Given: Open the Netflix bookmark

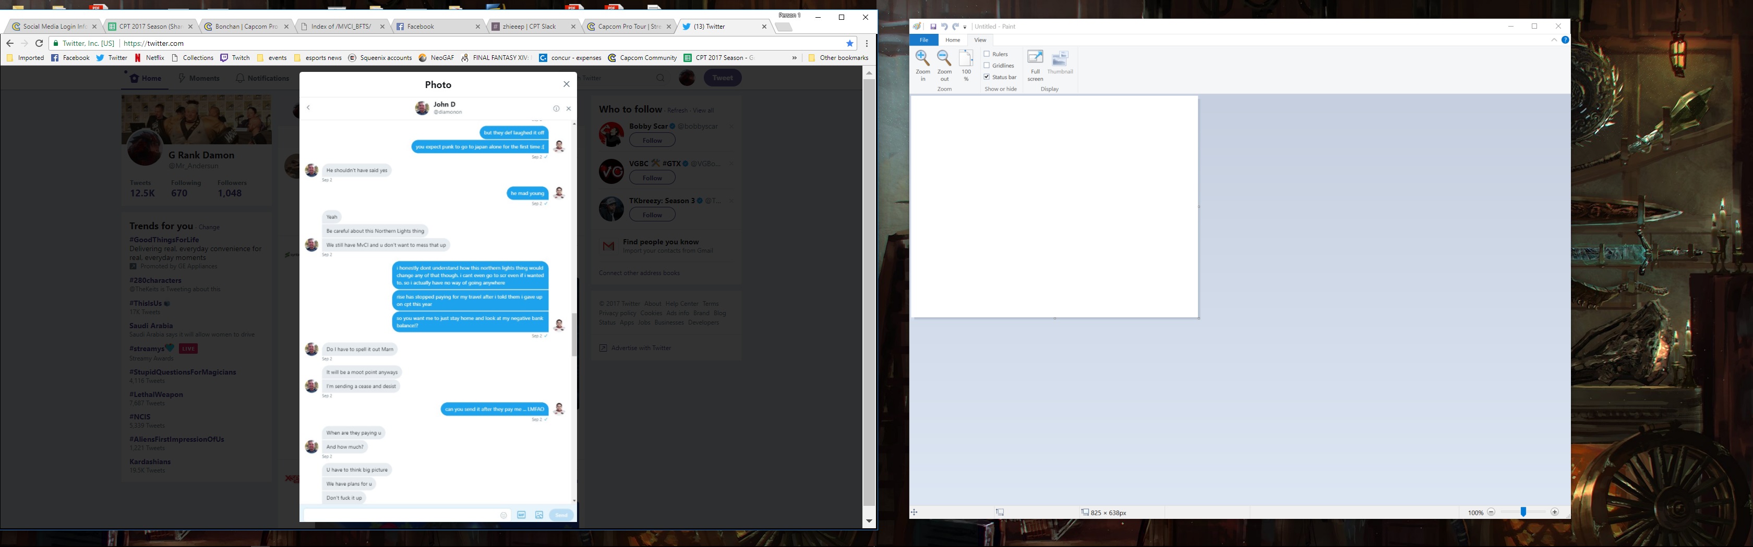Looking at the screenshot, I should tap(150, 58).
